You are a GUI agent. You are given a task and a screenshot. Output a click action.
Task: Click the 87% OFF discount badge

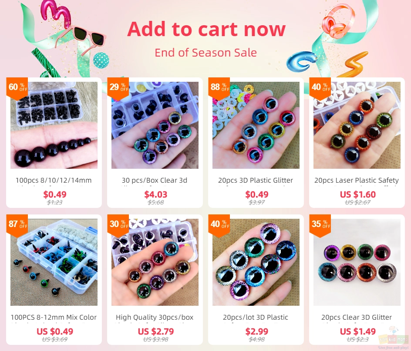coord(17,225)
